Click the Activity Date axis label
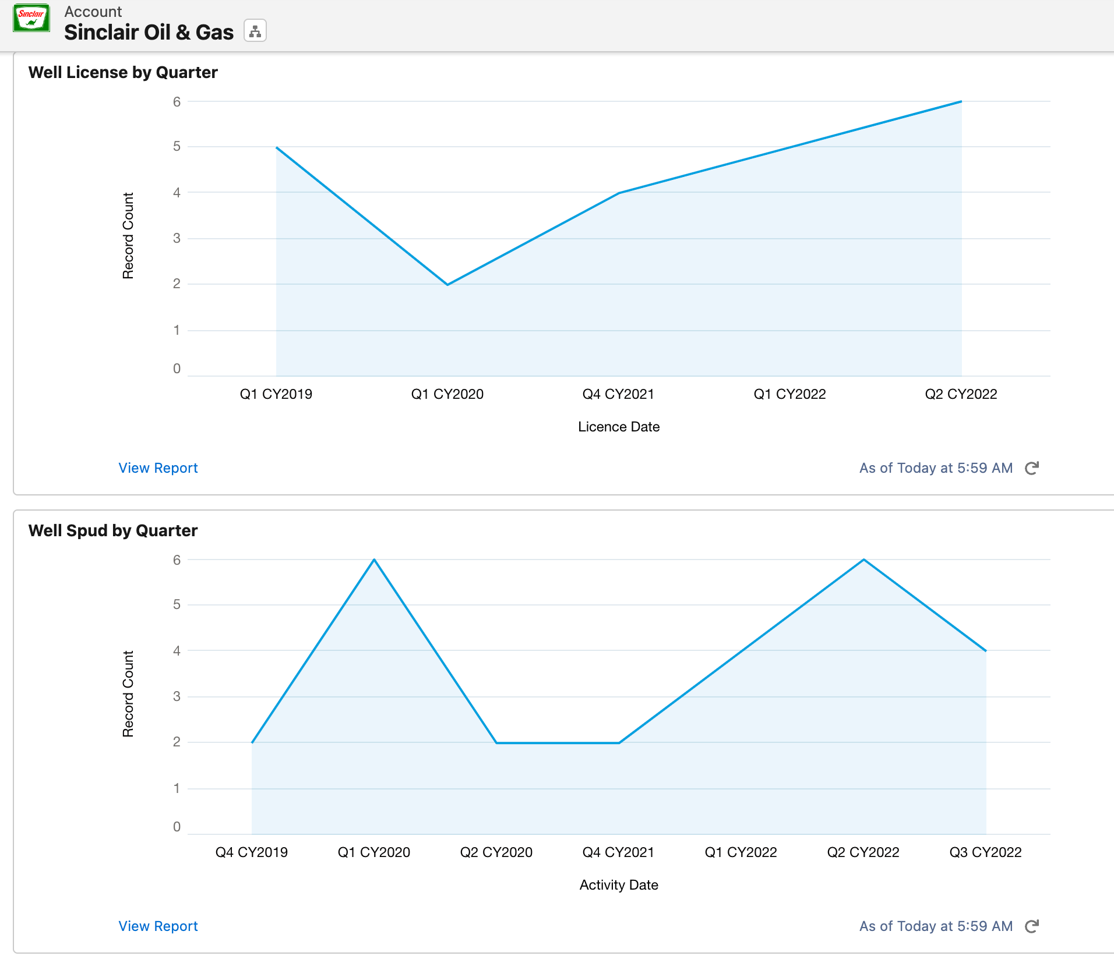 point(619,885)
